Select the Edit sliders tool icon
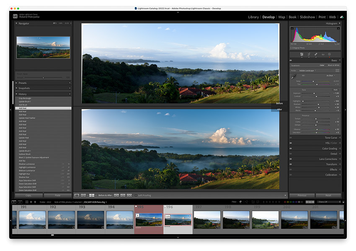 302,54
